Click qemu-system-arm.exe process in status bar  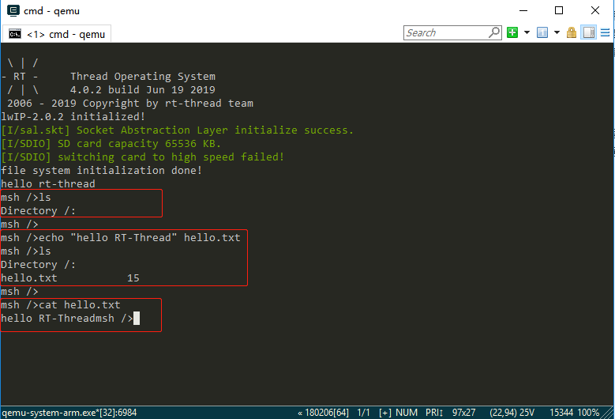[x=69, y=413]
